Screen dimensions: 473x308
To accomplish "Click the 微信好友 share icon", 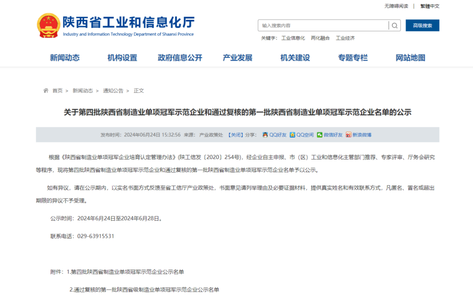I will [x=320, y=135].
